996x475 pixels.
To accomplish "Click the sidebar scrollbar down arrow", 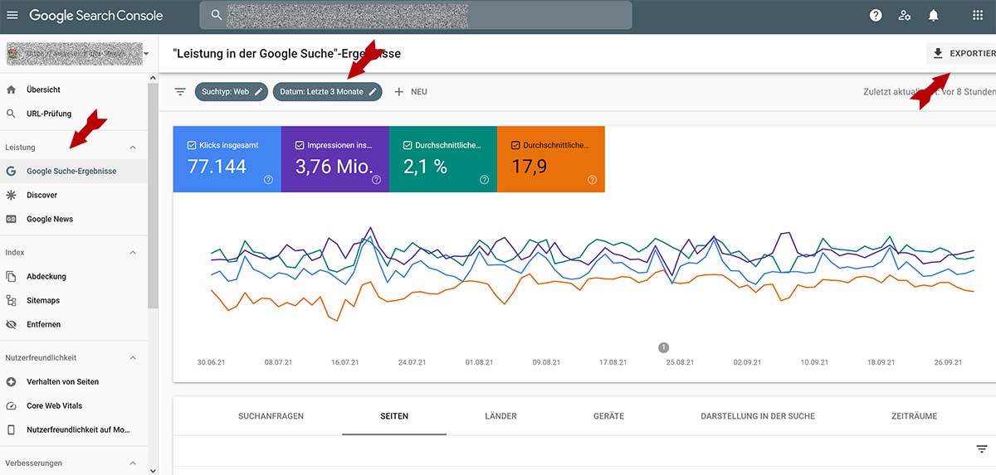I will click(153, 469).
